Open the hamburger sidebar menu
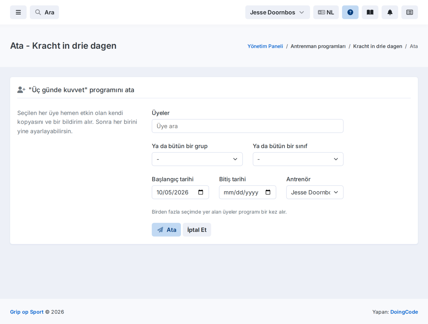This screenshot has width=428, height=324. click(18, 12)
